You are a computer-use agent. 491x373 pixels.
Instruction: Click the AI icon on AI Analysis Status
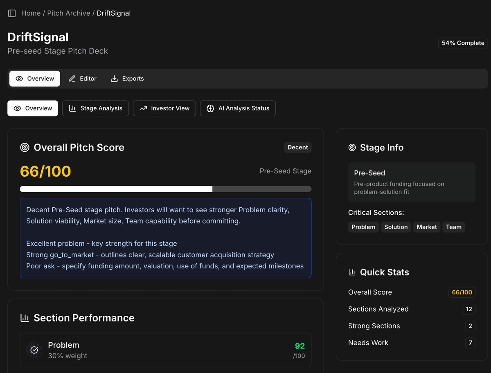tap(210, 108)
